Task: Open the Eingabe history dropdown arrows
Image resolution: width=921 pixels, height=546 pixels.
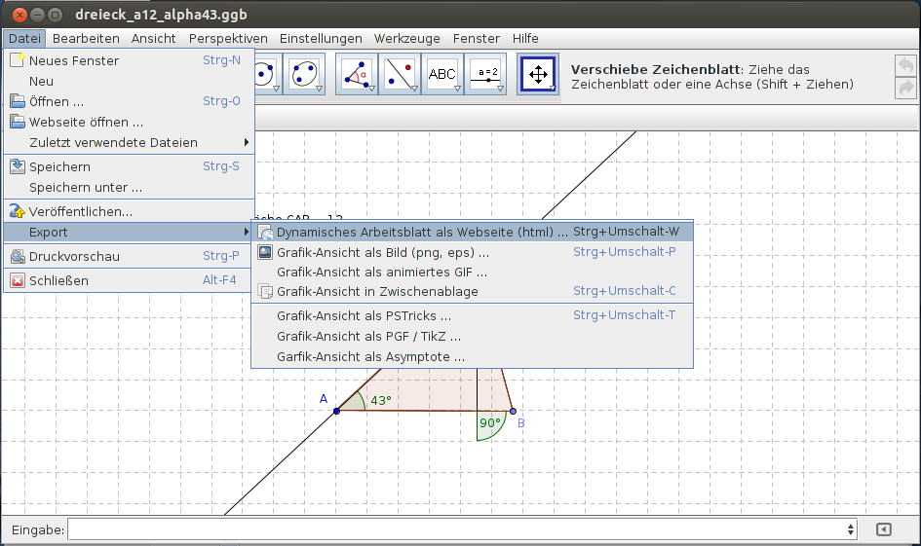Action: pyautogui.click(x=851, y=529)
